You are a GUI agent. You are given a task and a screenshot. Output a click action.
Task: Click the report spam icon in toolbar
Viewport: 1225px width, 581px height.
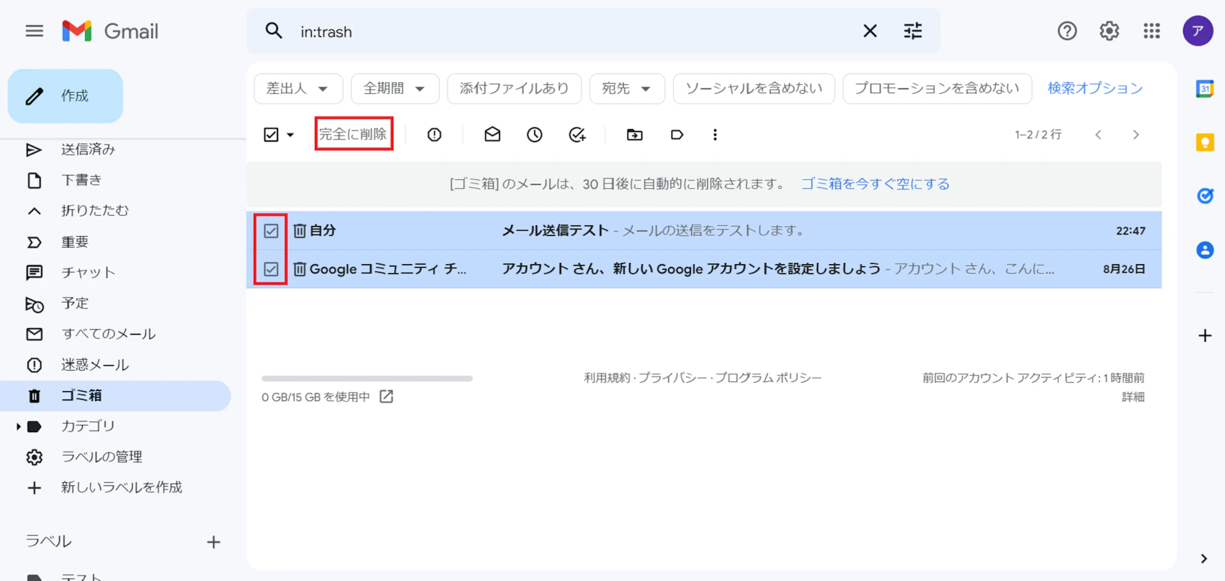[434, 134]
